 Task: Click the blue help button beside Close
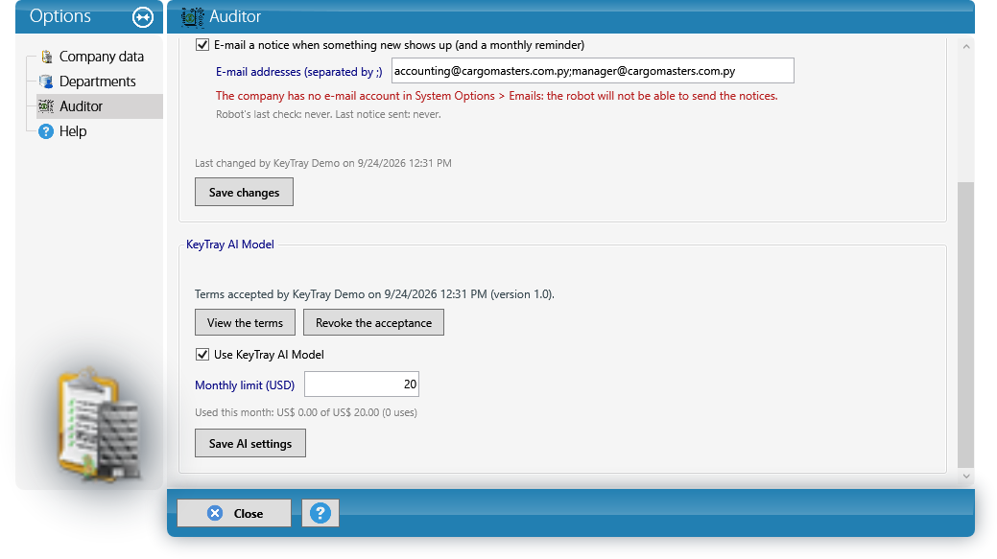(x=320, y=513)
